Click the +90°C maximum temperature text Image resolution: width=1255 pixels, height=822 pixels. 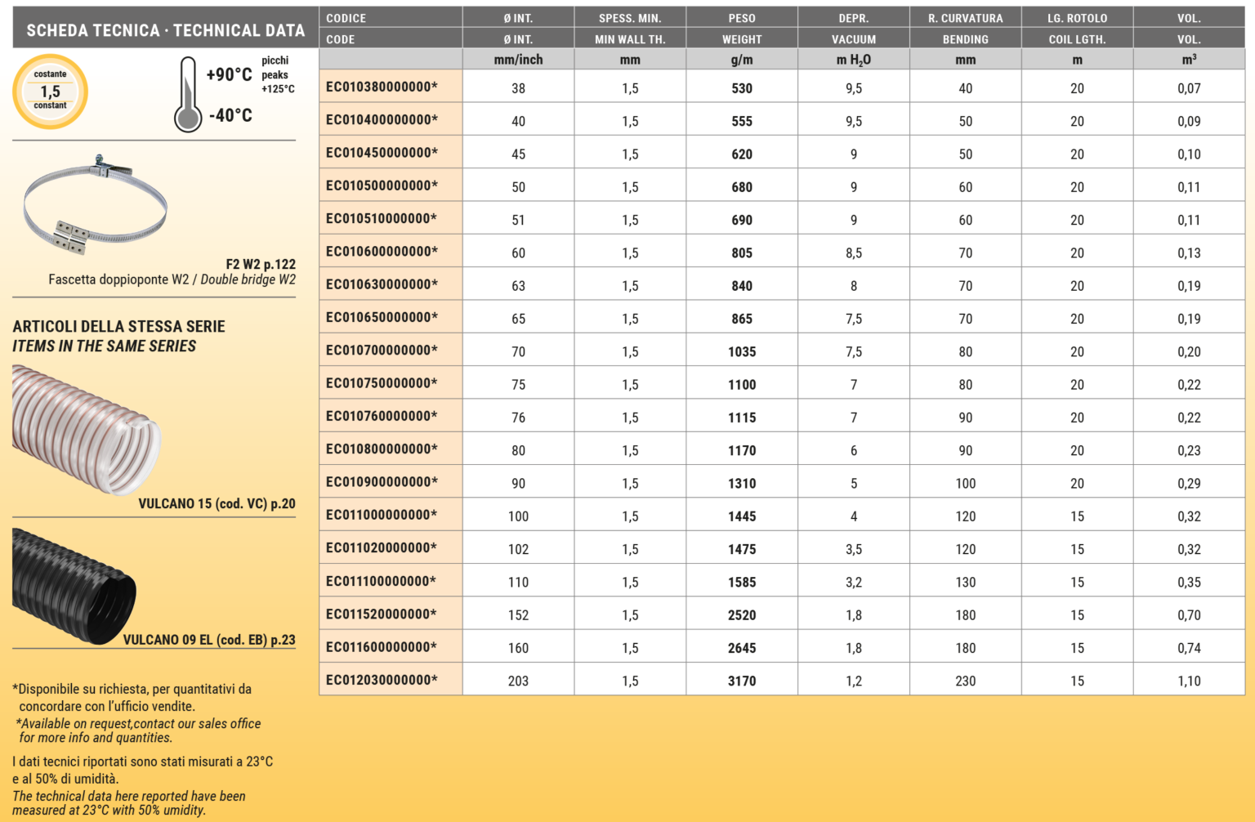(x=229, y=75)
